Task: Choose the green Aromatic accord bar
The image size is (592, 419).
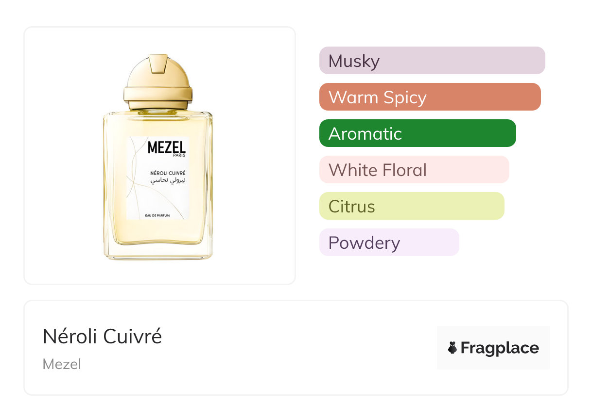Action: click(x=417, y=133)
